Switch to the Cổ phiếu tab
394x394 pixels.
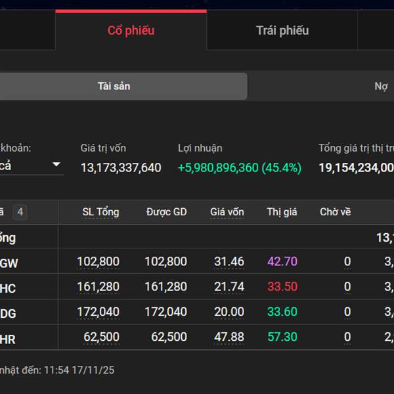point(131,30)
